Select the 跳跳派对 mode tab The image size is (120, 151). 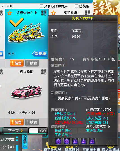(72, 150)
